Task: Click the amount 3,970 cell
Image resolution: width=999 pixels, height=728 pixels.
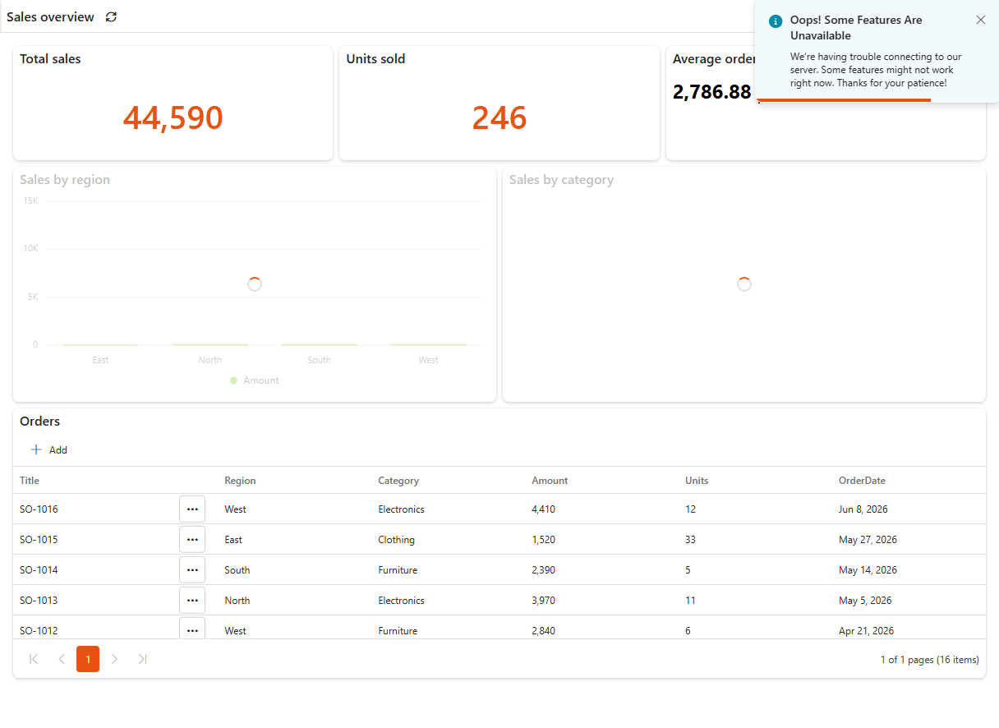Action: (543, 601)
